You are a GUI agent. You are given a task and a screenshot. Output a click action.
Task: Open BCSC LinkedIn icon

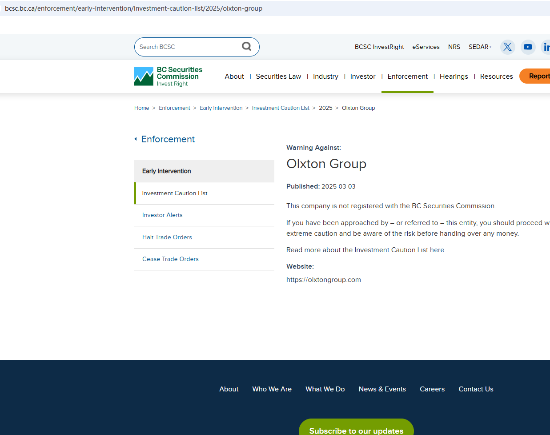coord(546,47)
